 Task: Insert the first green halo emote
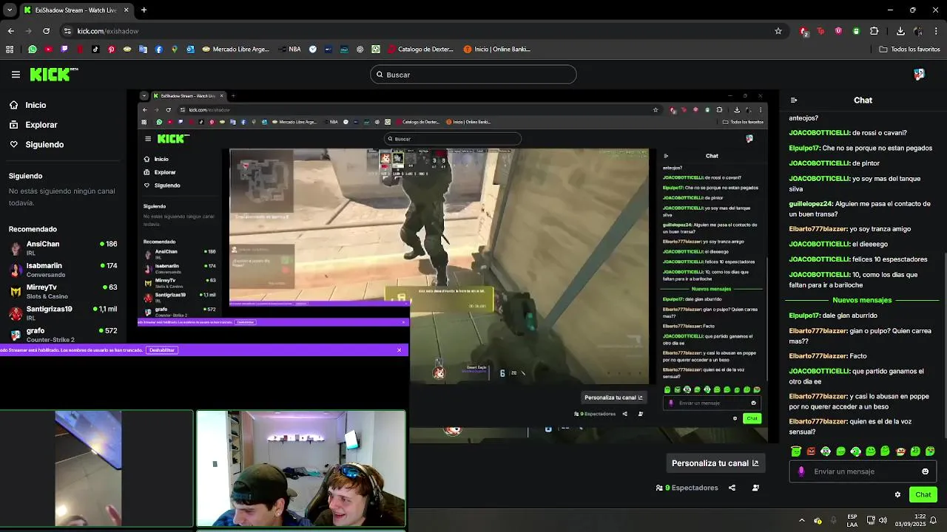(x=796, y=451)
